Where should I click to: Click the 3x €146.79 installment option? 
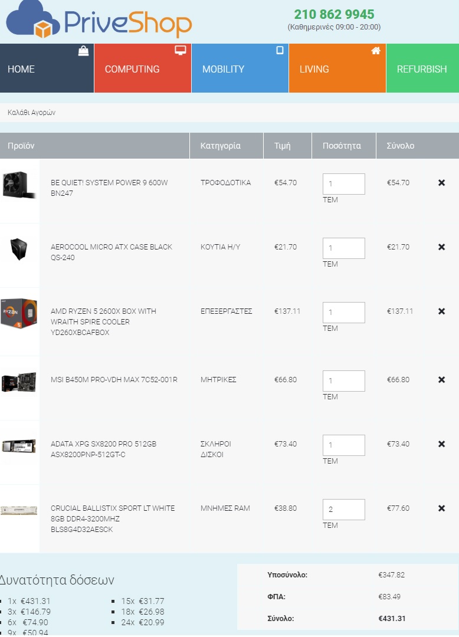pyautogui.click(x=29, y=612)
